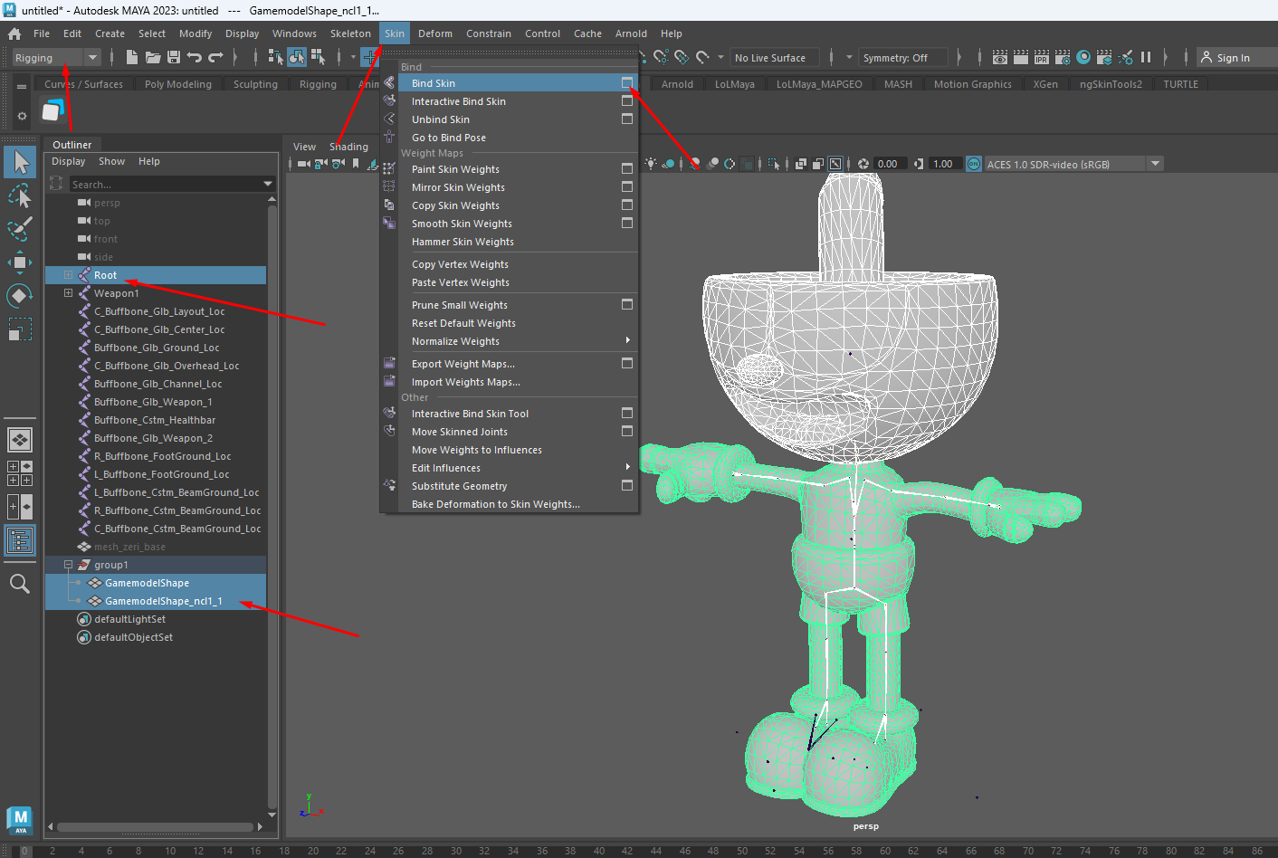Screen dimensions: 1278x858
Task: Click the Maya home icon in menu bar
Action: point(14,33)
